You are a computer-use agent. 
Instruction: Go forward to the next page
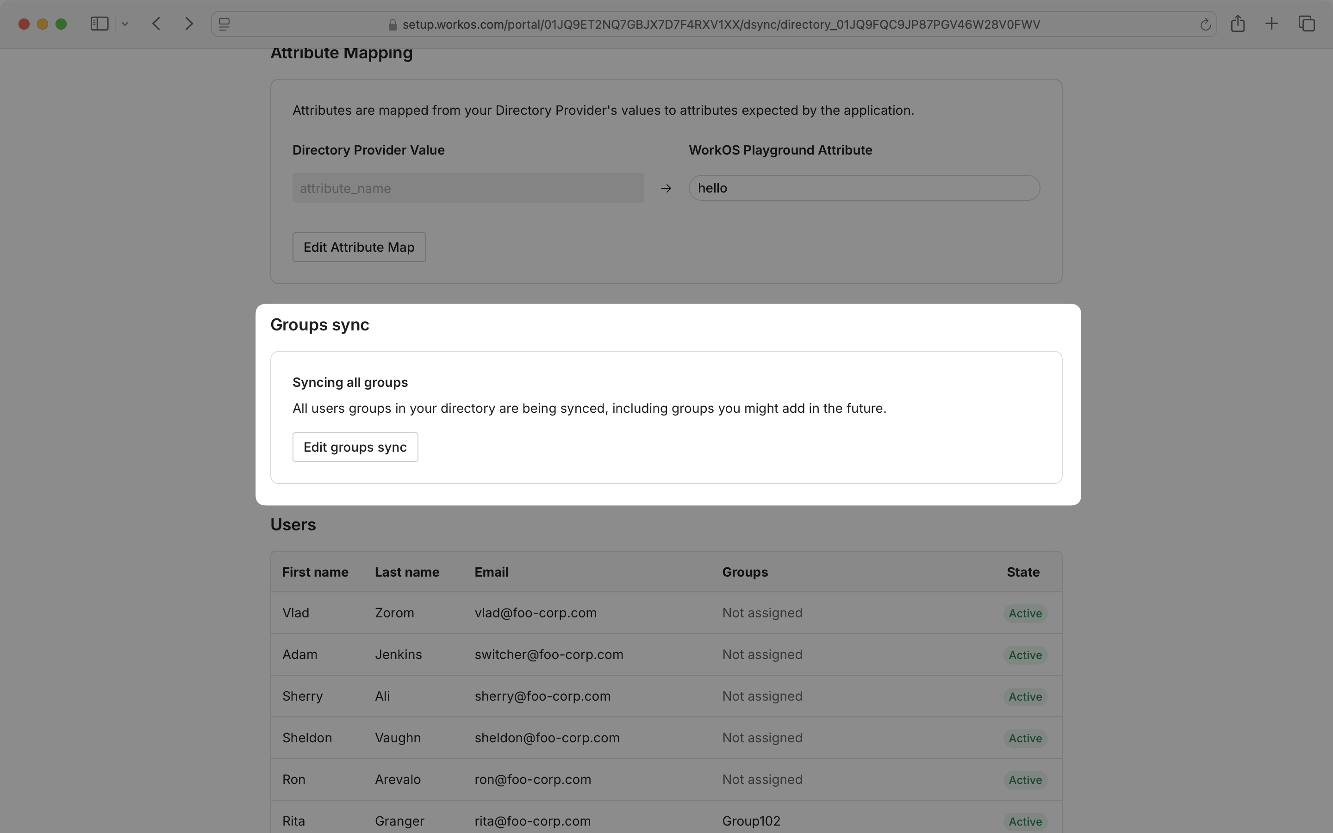(x=189, y=24)
